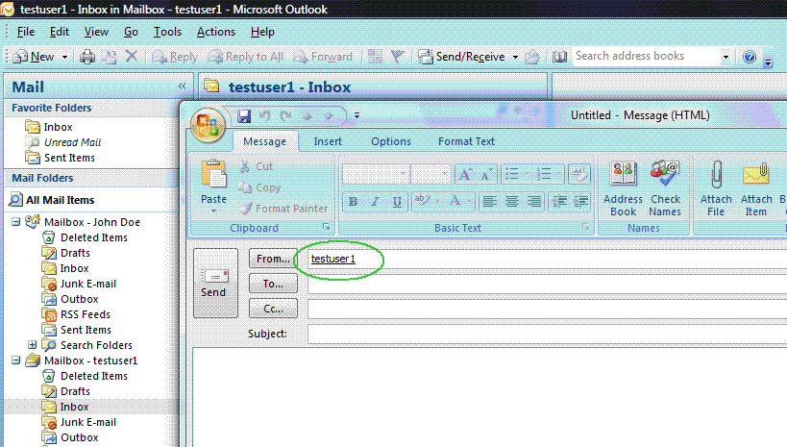Click Reply to All in toolbar
787x447 pixels.
[246, 57]
